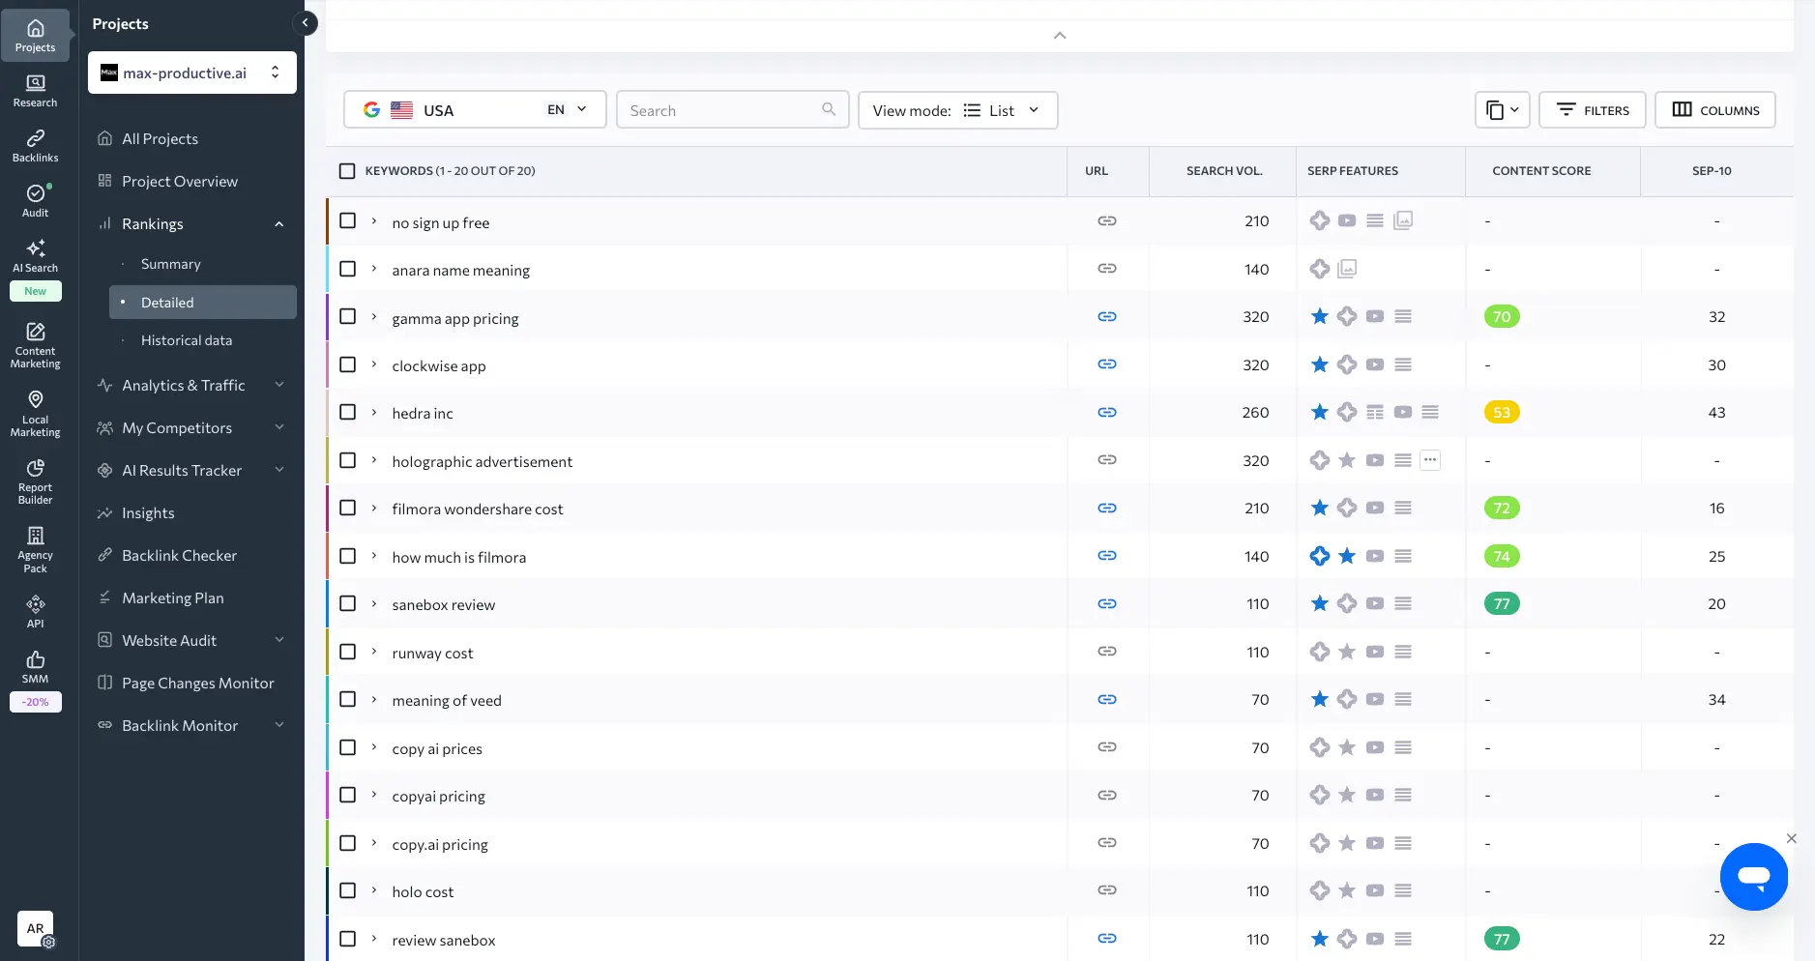Click more SERP features for holographic advertisement
The width and height of the screenshot is (1815, 961).
1430,460
